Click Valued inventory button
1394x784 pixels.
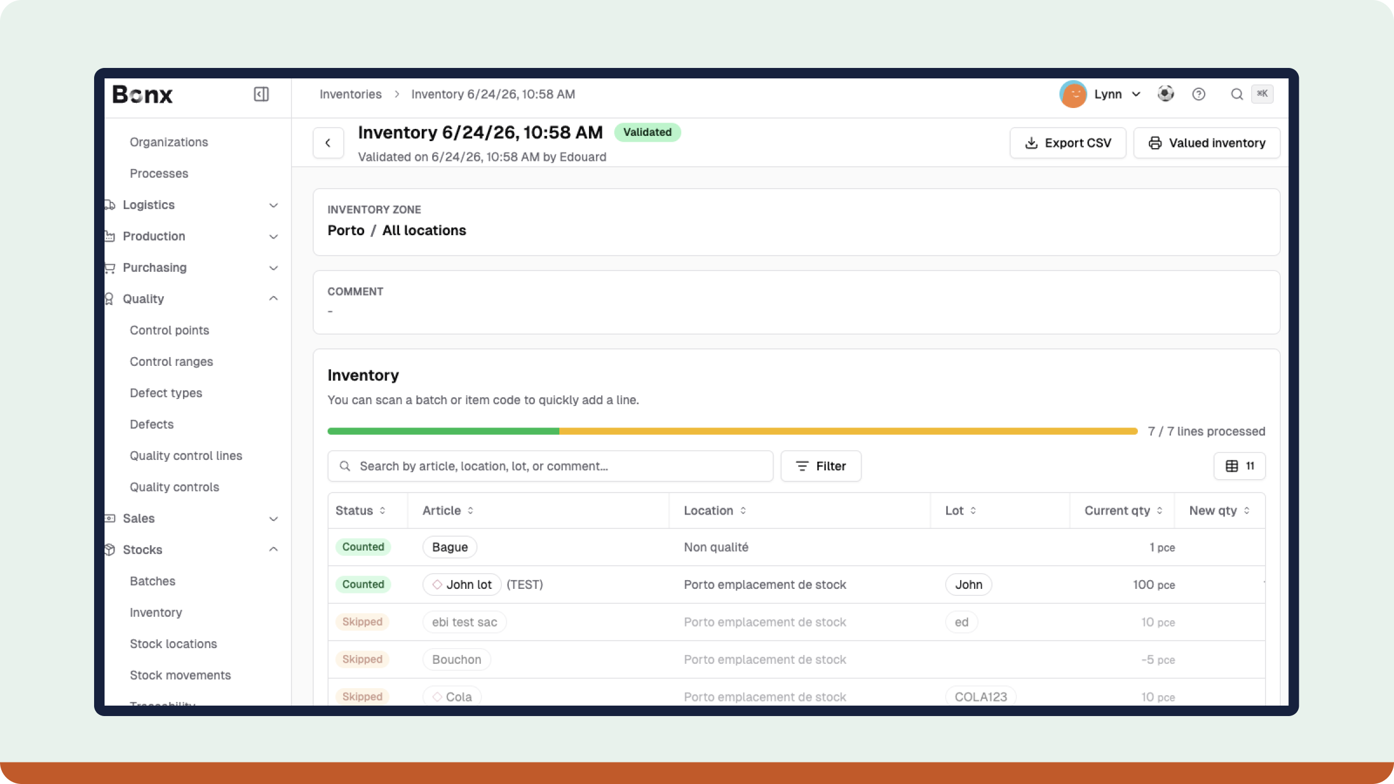[x=1207, y=143]
